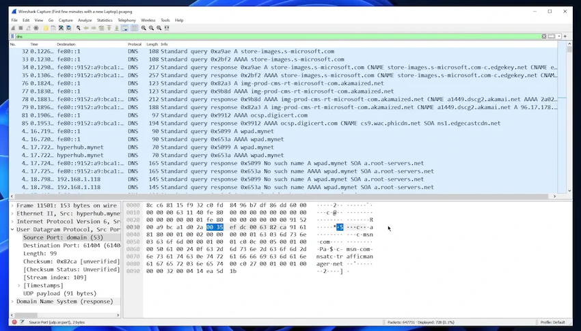581x331 pixels.
Task: Expand the Ethernet II tree node
Action: (x=12, y=214)
